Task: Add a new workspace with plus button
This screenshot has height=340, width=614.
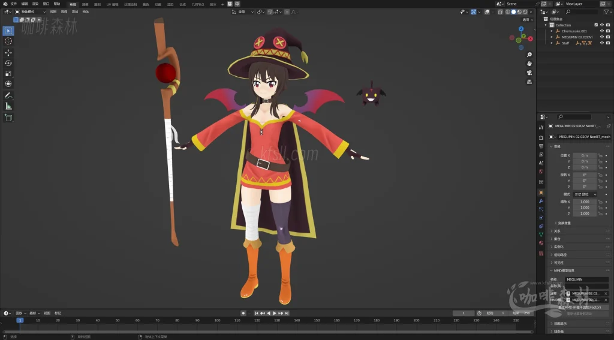Action: tap(222, 4)
